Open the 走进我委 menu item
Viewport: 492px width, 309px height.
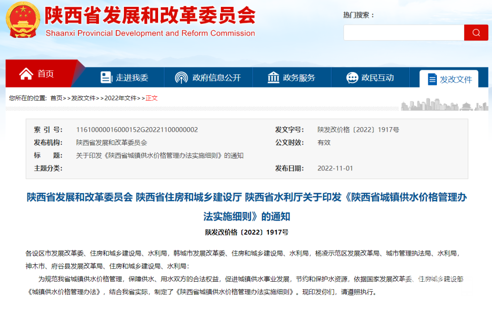pos(132,78)
